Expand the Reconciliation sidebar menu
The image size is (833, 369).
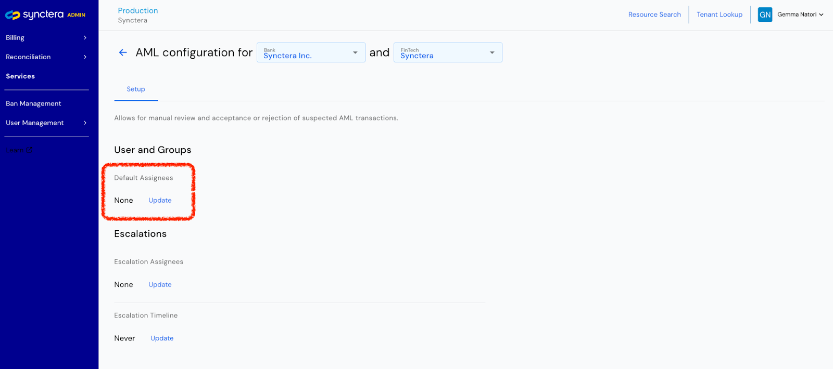(x=46, y=57)
